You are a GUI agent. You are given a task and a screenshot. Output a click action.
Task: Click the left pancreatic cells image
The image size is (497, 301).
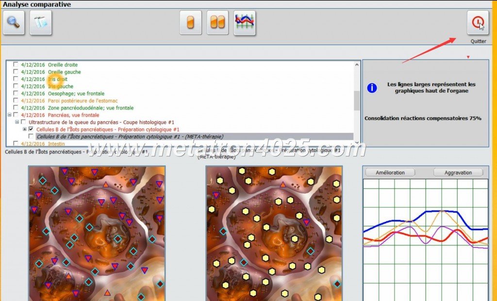point(97,233)
